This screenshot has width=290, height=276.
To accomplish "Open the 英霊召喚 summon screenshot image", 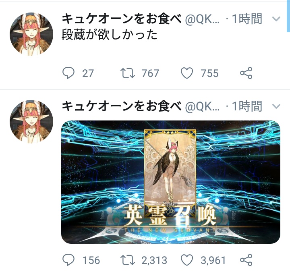I will (x=171, y=182).
